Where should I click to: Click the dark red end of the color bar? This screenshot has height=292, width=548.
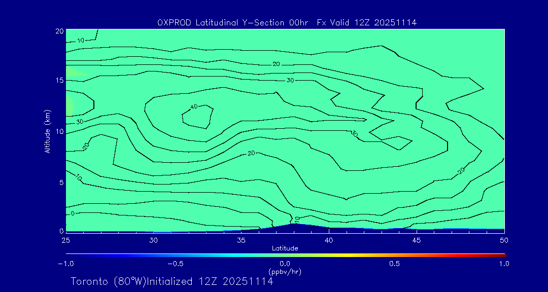click(502, 255)
